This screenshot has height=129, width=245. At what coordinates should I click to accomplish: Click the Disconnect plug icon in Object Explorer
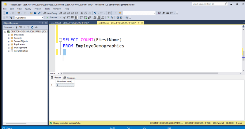20,27
